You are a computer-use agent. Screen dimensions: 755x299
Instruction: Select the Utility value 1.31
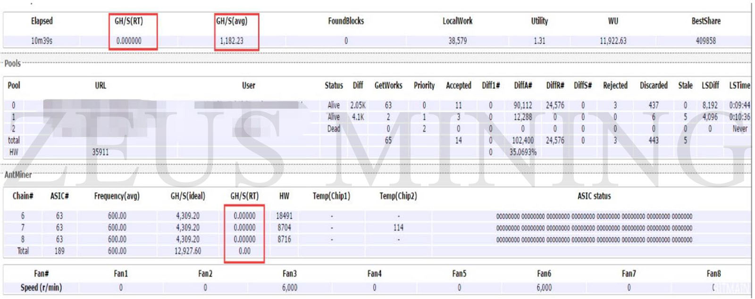tap(539, 41)
